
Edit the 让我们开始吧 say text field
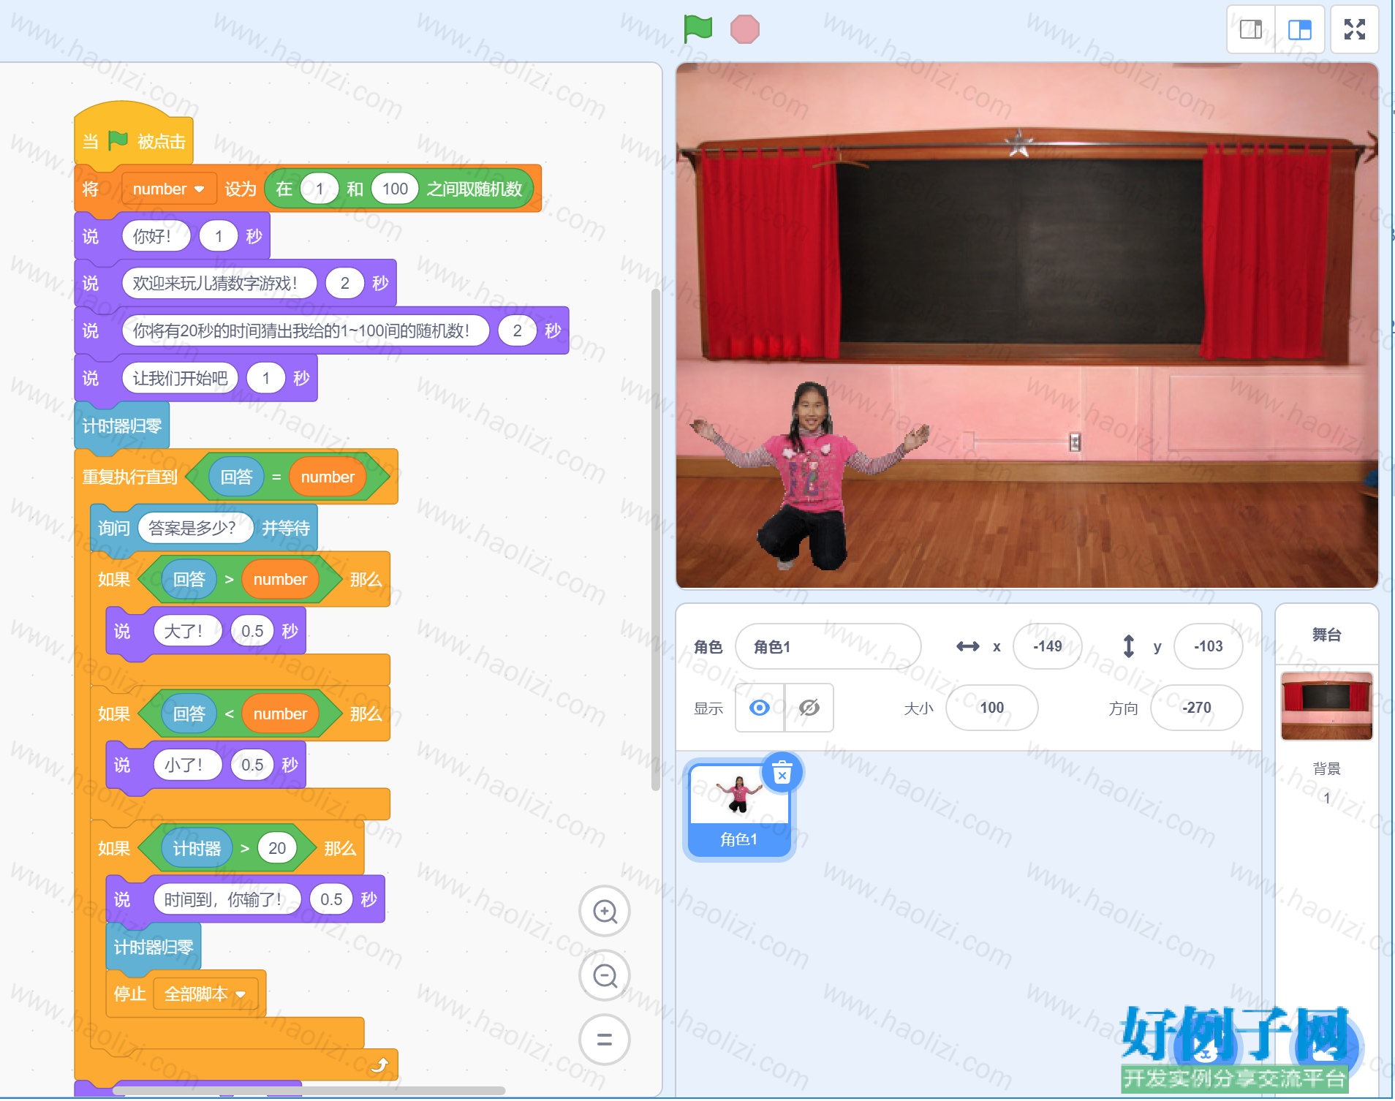(180, 378)
